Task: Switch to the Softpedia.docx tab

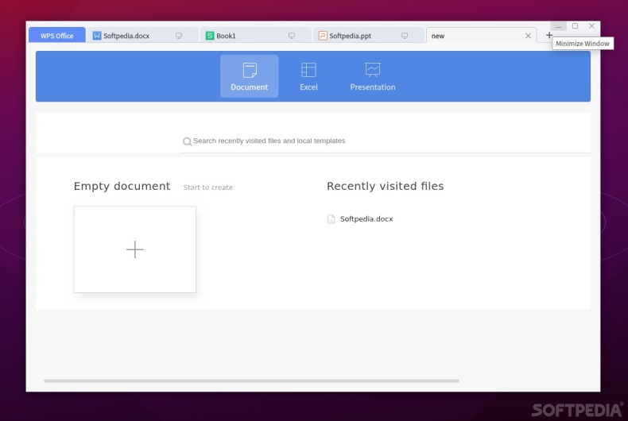Action: [127, 36]
